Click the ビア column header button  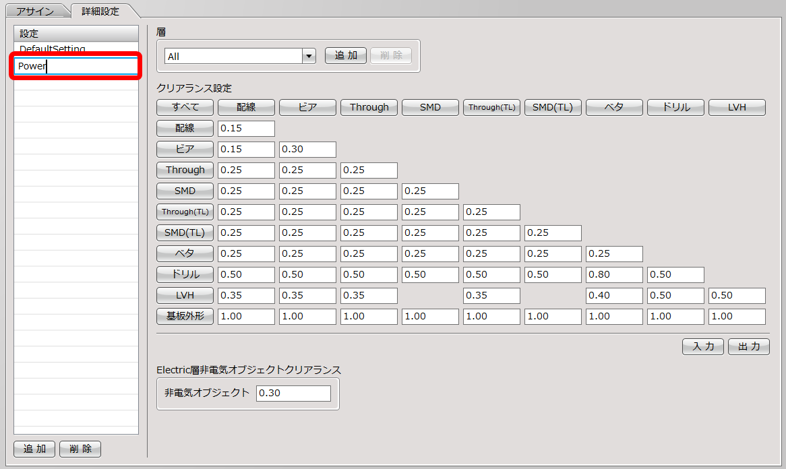click(307, 107)
